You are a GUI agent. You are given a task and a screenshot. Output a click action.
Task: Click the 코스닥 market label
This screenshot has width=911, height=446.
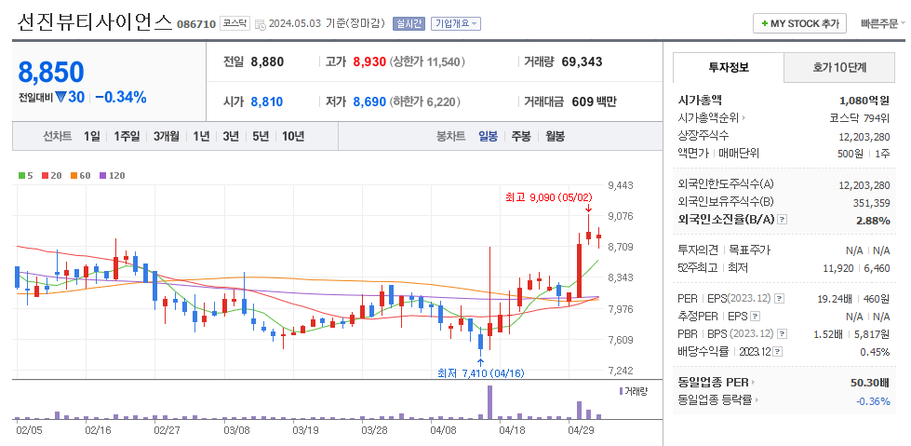pos(234,24)
